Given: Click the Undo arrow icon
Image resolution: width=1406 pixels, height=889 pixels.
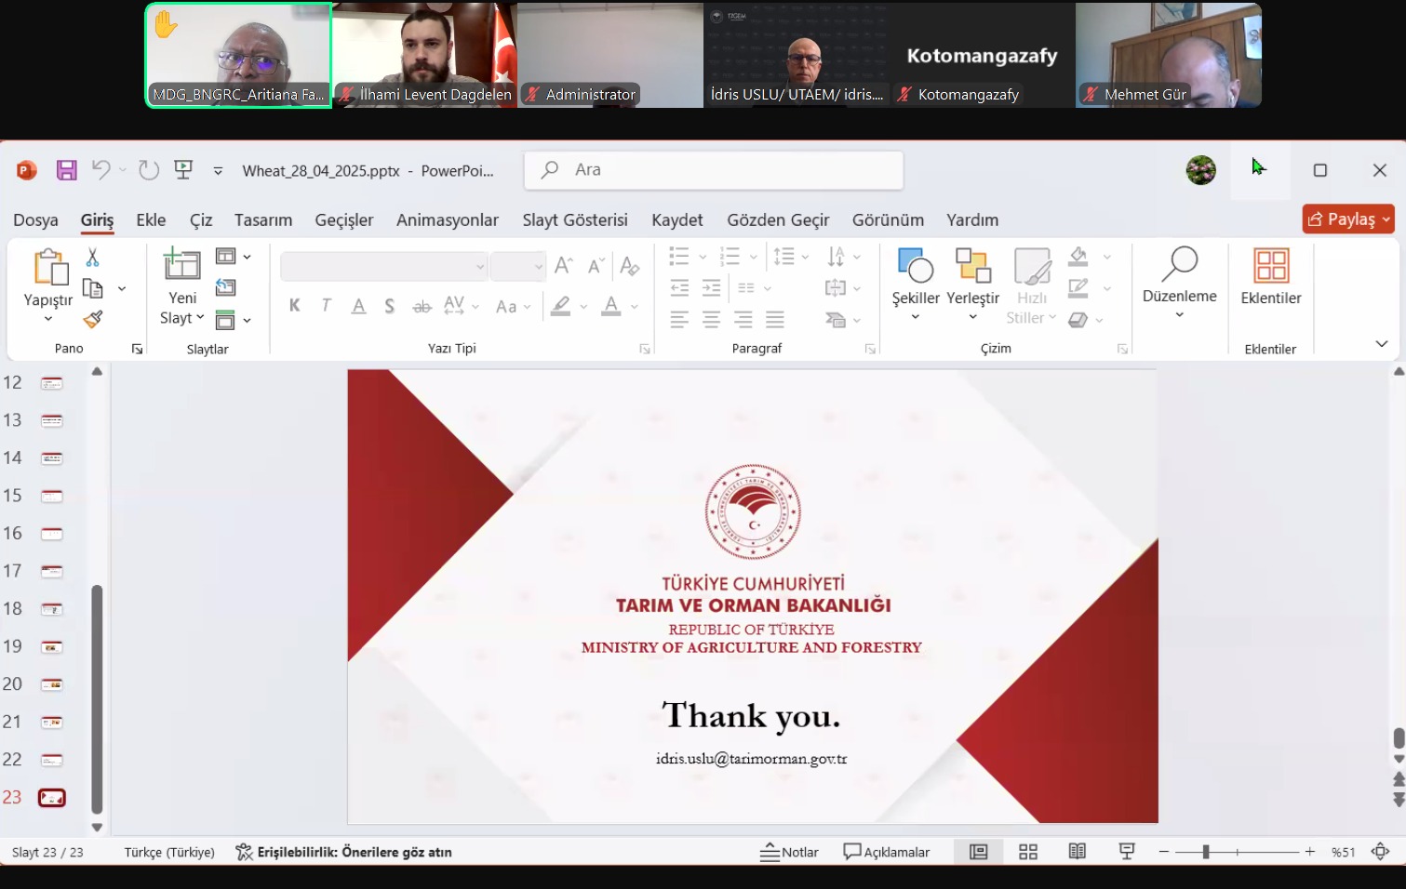Looking at the screenshot, I should point(100,170).
